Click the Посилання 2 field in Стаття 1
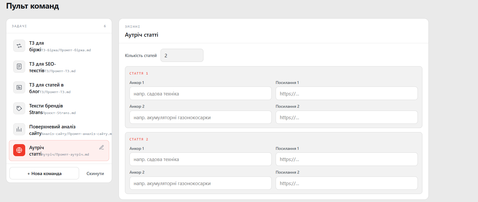This screenshot has height=202, width=478. click(347, 117)
